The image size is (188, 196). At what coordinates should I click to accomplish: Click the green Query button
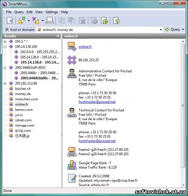[x=173, y=29]
